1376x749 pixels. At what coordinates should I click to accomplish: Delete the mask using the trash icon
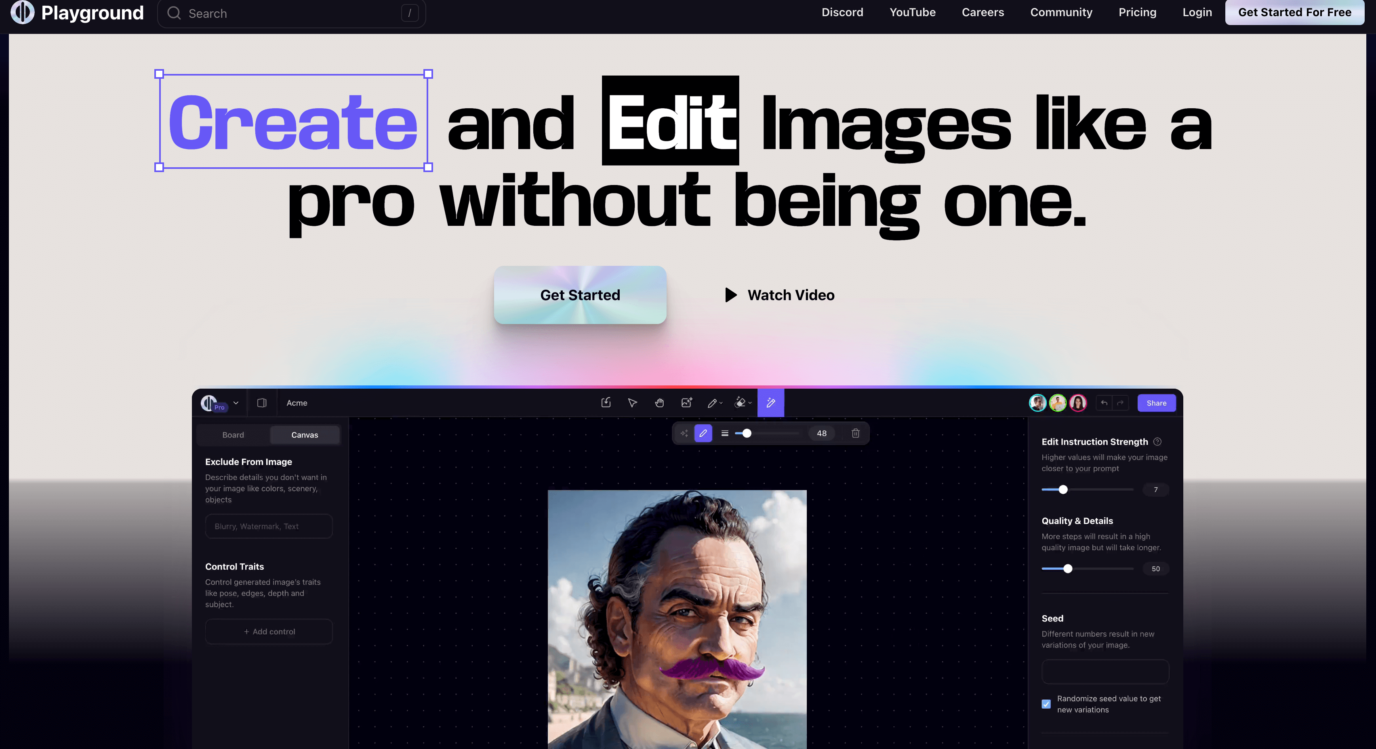855,433
